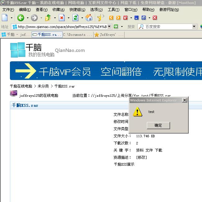The width and height of the screenshot is (202, 202).
Task: Click the New page blank document icon
Action: 4,18
